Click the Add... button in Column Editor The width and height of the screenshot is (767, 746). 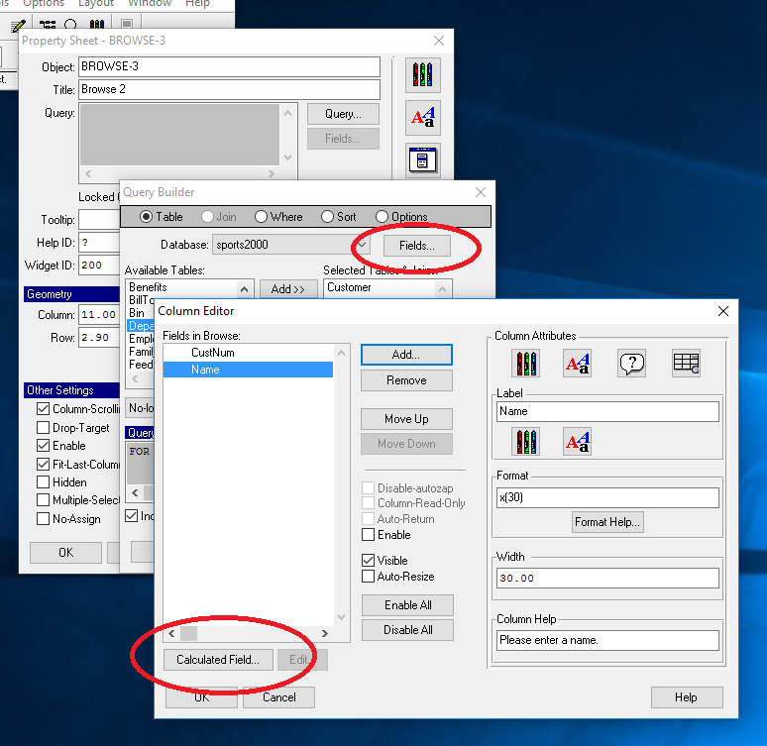[406, 355]
